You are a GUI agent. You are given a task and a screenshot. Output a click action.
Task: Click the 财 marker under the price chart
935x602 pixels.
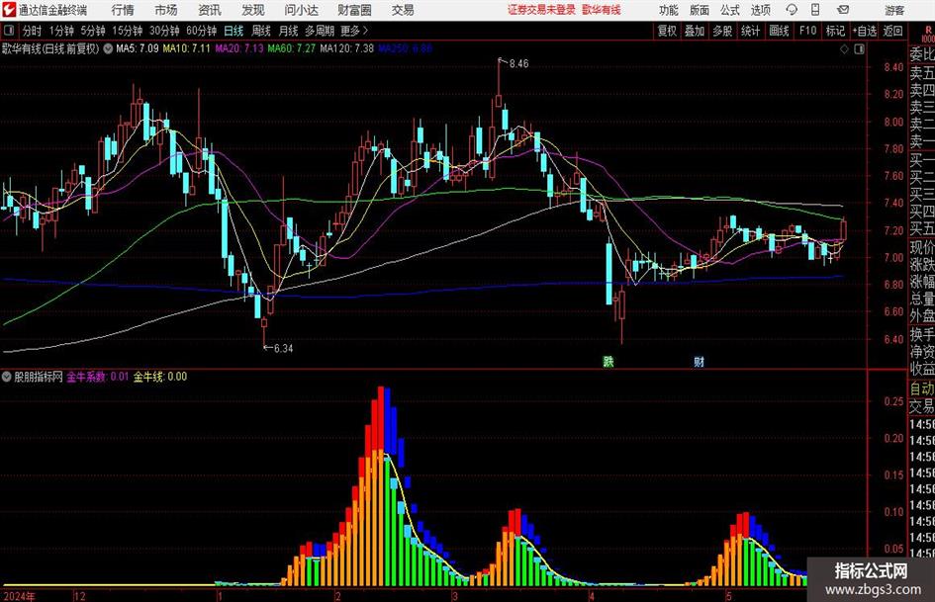point(699,362)
